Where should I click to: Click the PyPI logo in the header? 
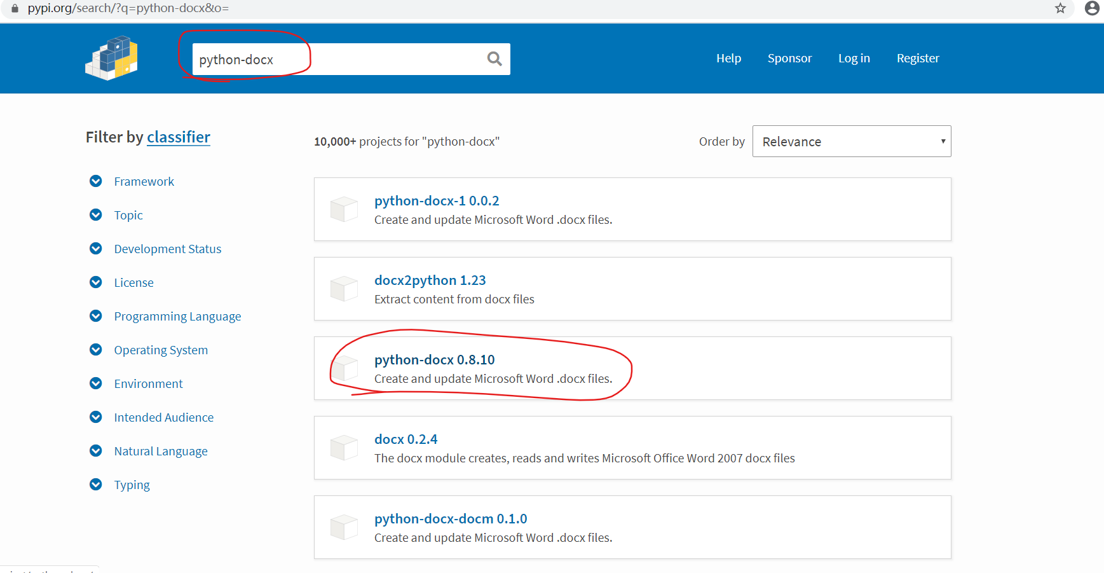pyautogui.click(x=111, y=58)
